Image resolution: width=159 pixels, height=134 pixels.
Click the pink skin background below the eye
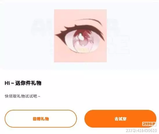coord(80,57)
